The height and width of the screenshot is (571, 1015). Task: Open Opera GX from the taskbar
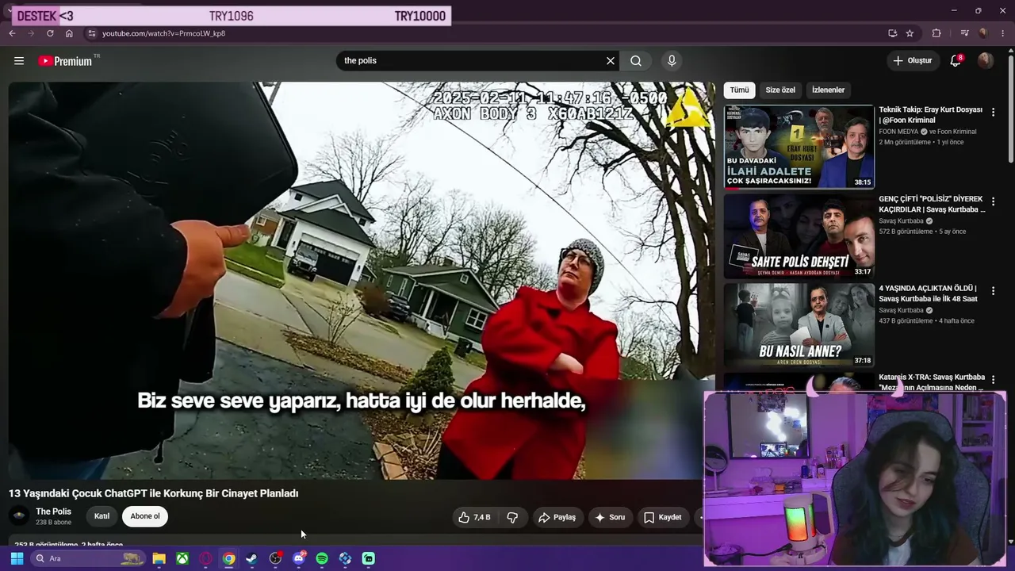click(205, 558)
